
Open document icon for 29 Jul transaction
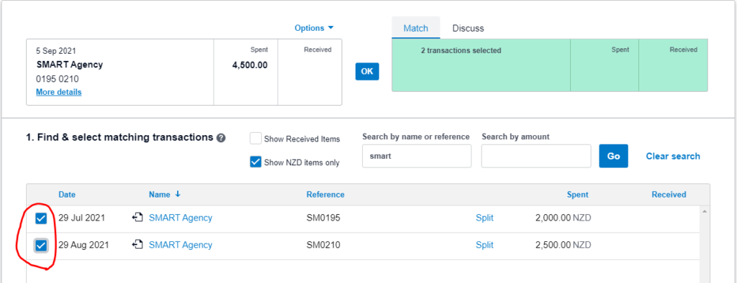(137, 218)
